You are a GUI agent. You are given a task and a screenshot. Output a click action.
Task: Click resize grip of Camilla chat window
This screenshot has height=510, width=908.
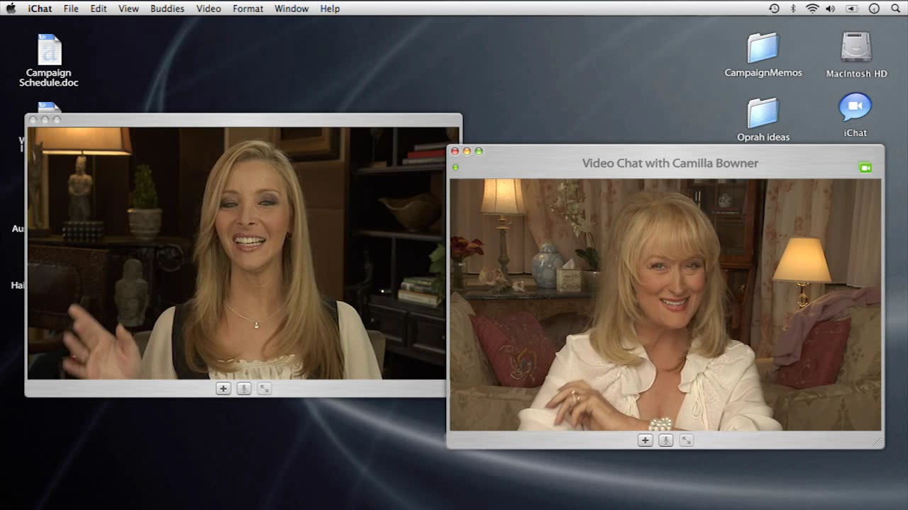click(877, 442)
